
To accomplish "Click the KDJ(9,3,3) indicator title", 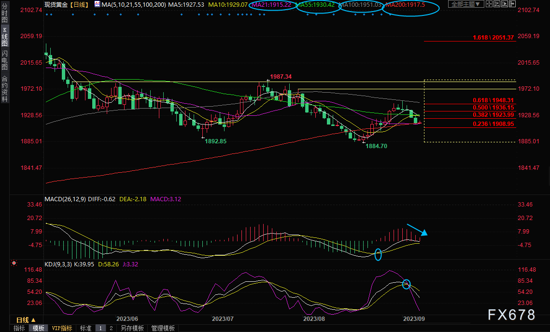I will click(x=58, y=264).
